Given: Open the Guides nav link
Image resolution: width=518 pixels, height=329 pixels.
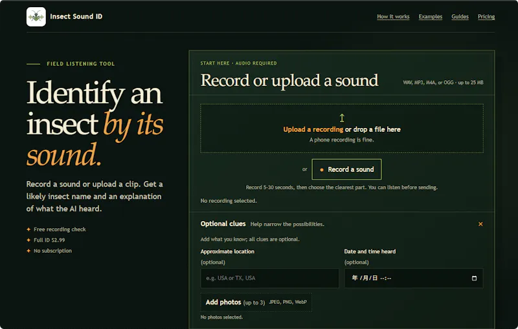Looking at the screenshot, I should (x=460, y=17).
